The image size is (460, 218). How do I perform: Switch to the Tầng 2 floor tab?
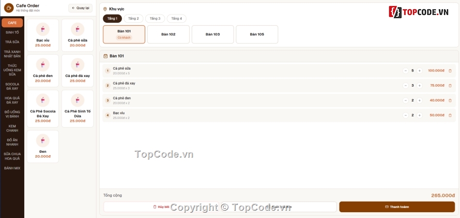134,18
